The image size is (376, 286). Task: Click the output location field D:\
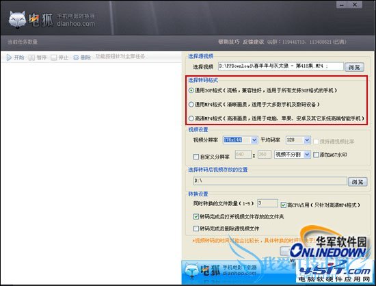[270, 181]
